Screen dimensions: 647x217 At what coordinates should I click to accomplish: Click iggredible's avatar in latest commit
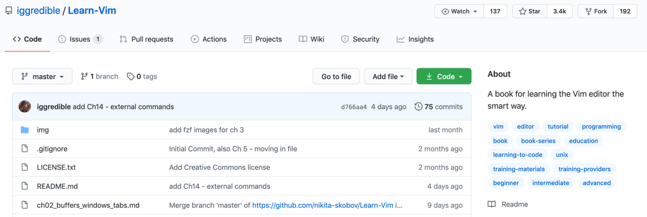[25, 107]
